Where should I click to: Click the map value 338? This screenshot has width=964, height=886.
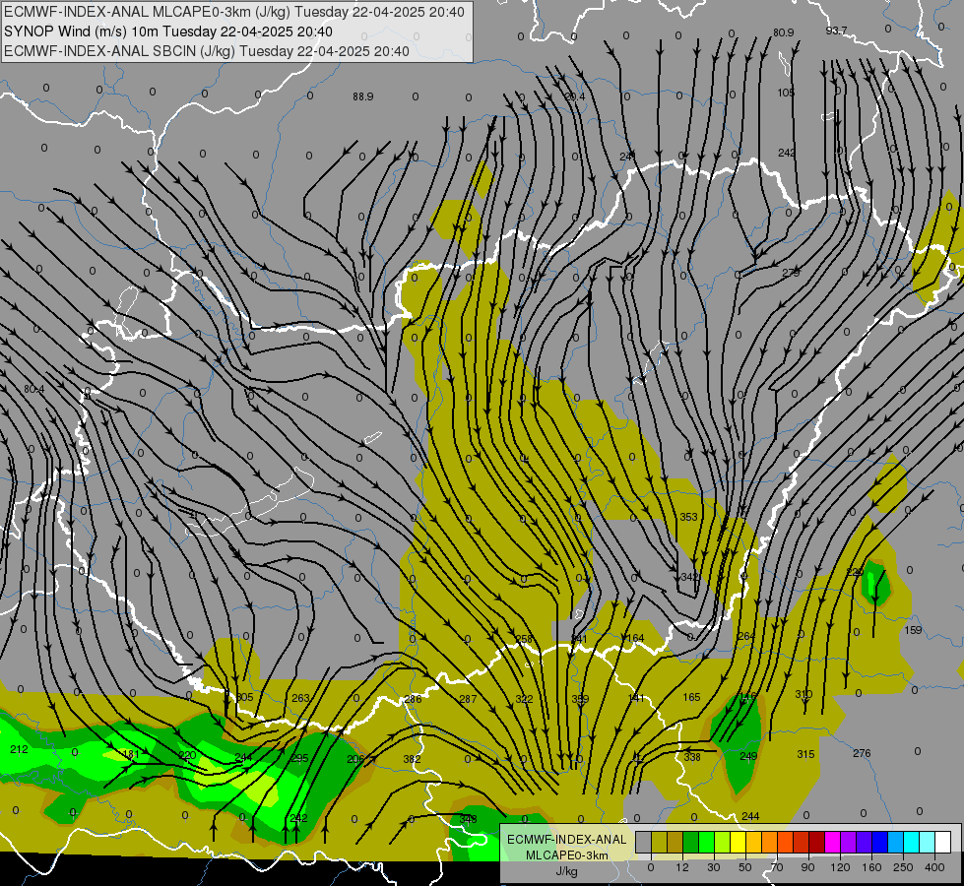[692, 757]
